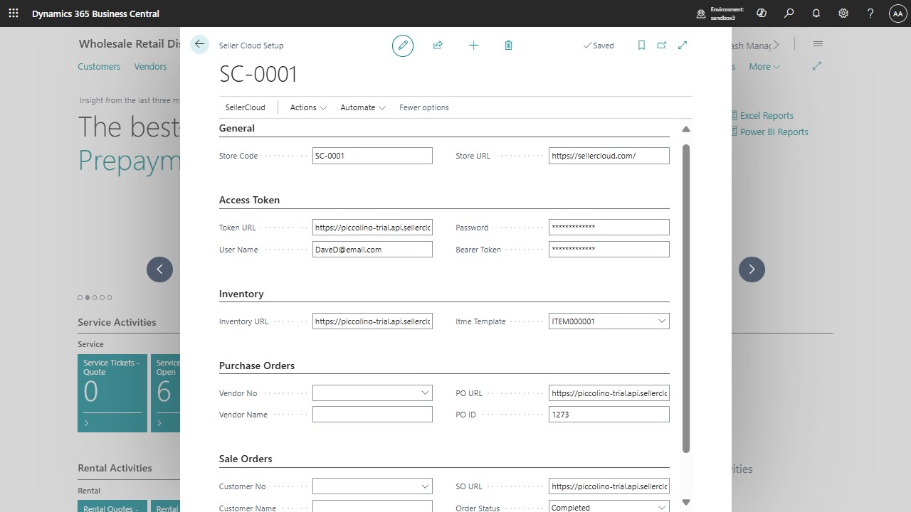Go back with the arrow on Seller Cloud Setup
The image size is (911, 512).
[199, 44]
